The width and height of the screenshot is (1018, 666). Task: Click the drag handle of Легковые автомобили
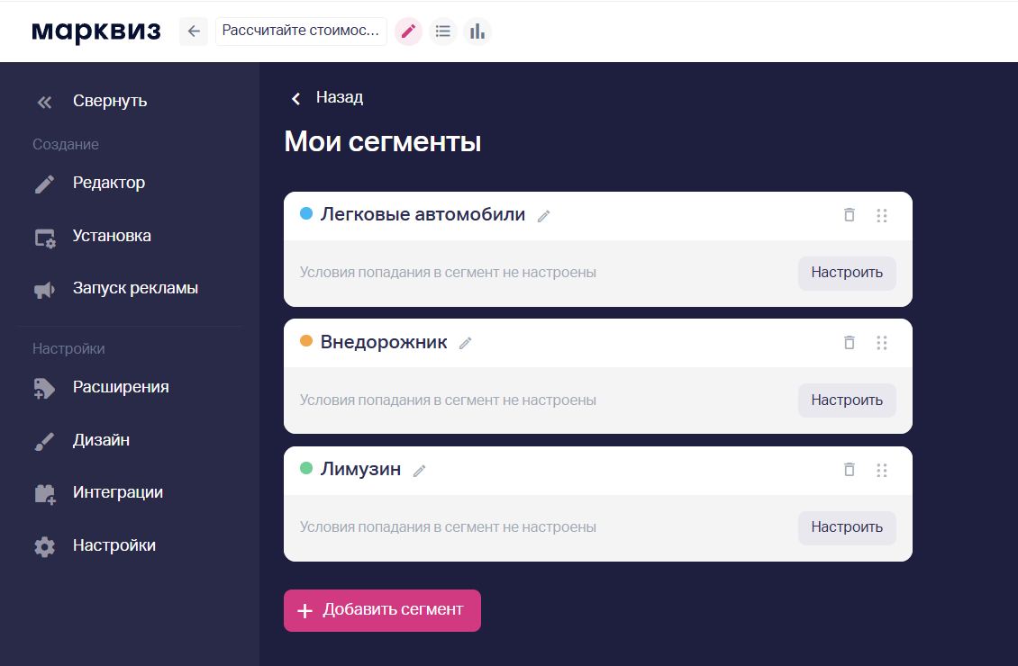882,215
